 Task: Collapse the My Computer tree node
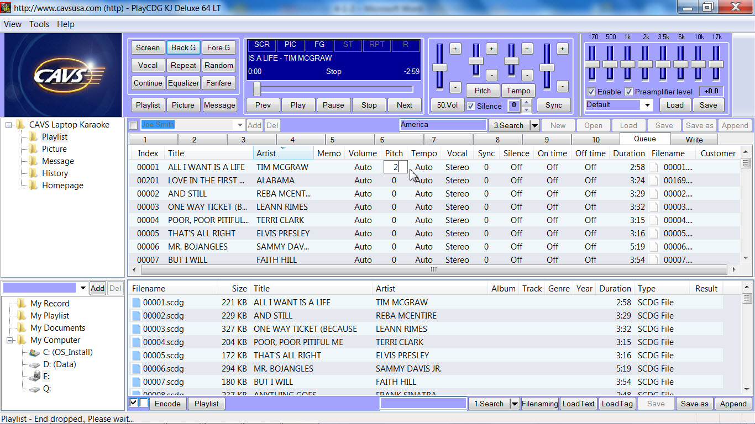pos(9,340)
